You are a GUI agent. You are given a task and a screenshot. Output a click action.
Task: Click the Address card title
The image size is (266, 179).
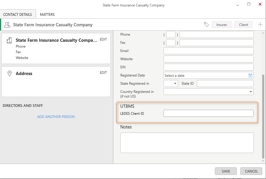[x=24, y=74]
